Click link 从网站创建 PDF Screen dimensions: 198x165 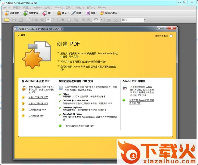click(x=36, y=116)
